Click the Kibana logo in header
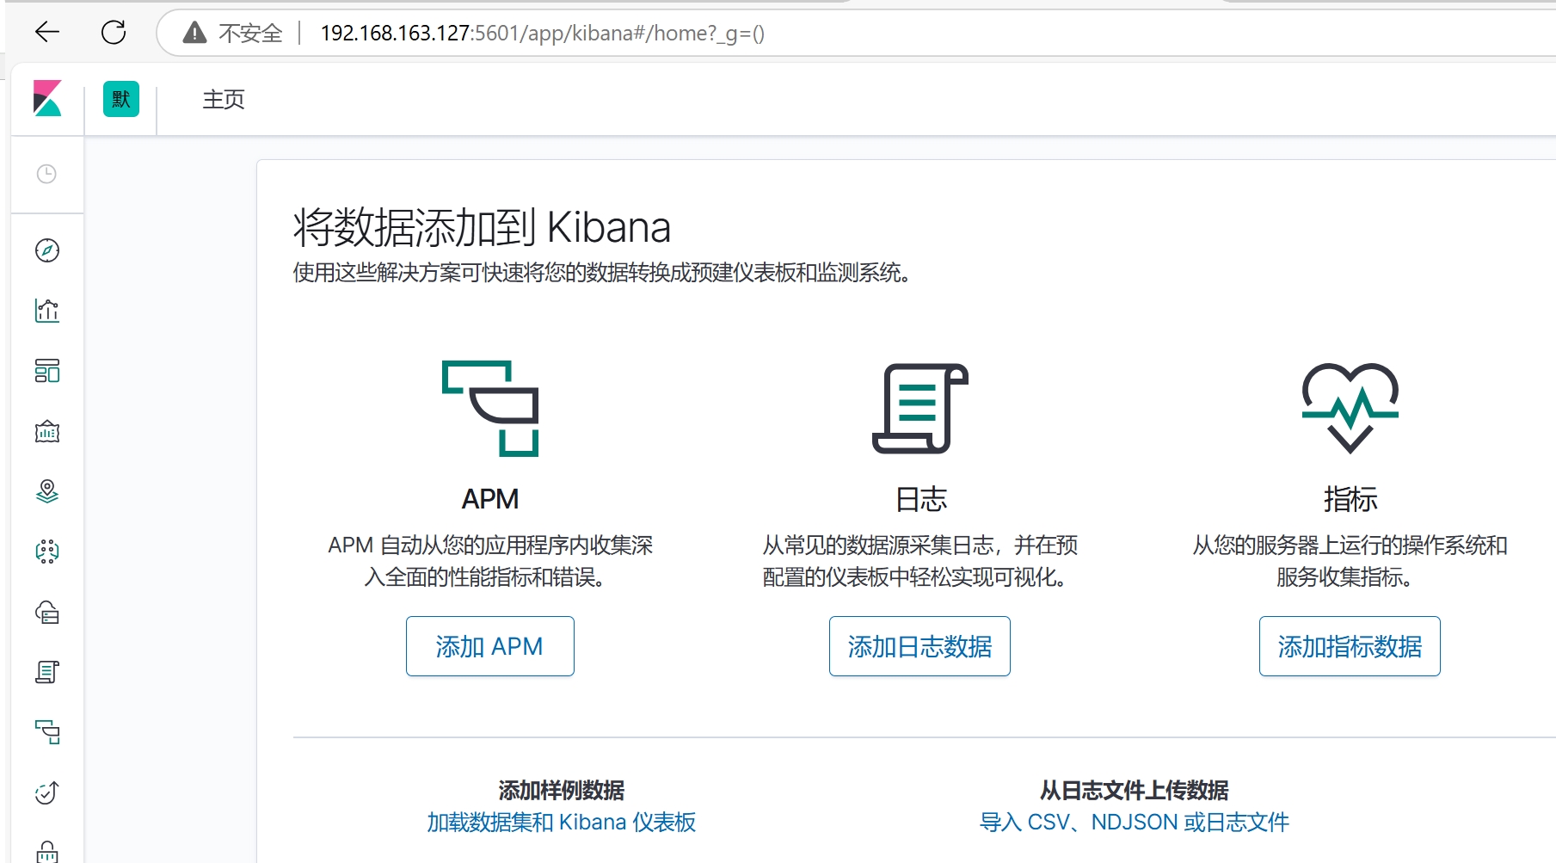 coord(47,99)
